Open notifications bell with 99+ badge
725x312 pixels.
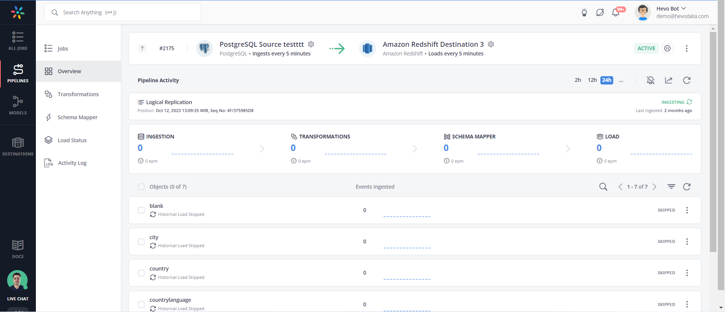click(616, 12)
